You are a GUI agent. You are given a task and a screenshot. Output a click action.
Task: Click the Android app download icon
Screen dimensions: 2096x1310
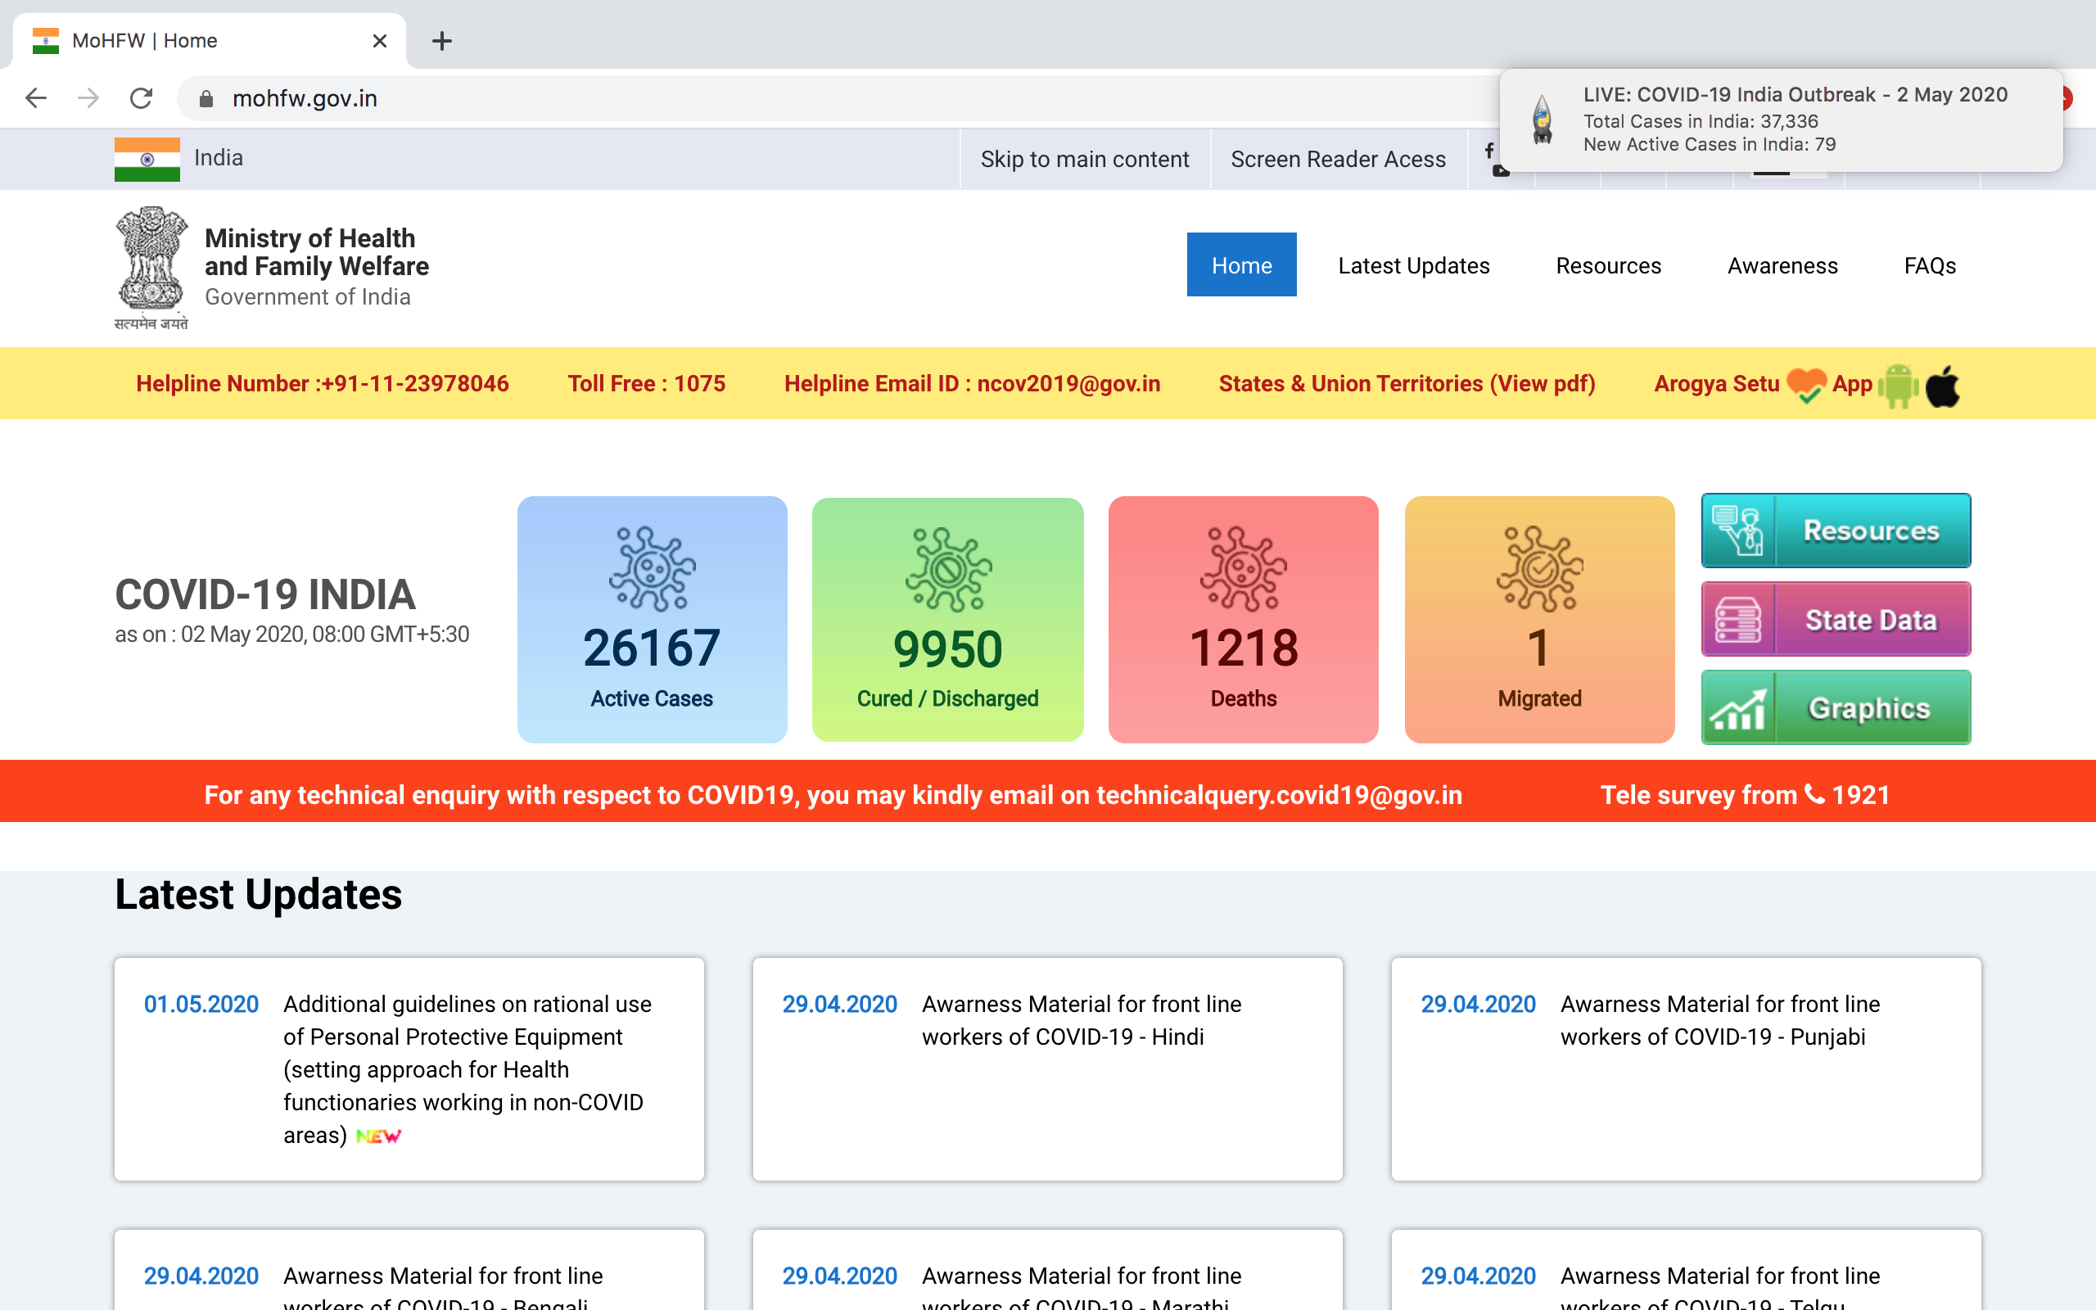tap(1898, 386)
